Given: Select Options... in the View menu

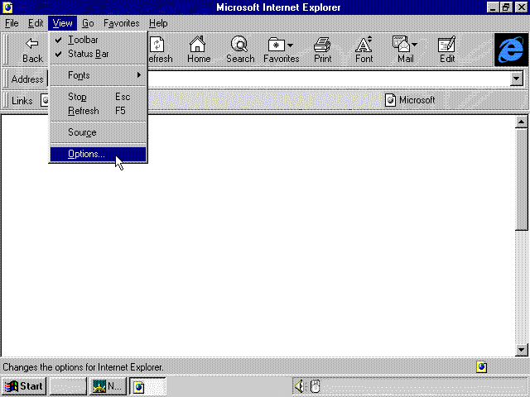Looking at the screenshot, I should tap(98, 154).
